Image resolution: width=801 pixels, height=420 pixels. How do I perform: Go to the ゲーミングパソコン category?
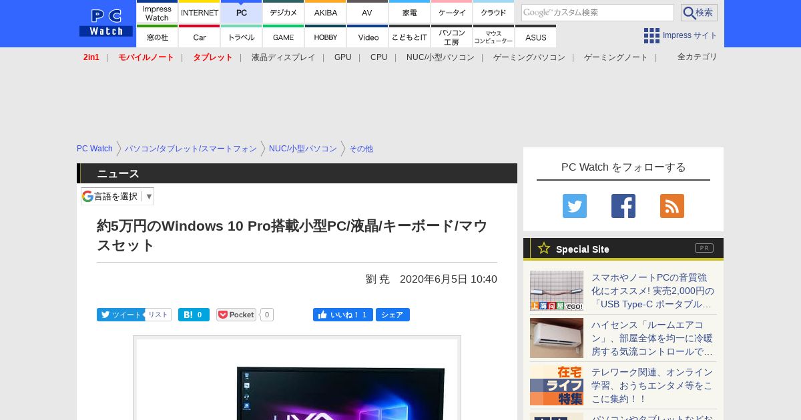click(x=529, y=57)
